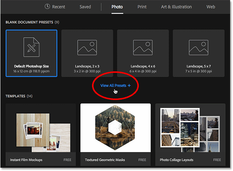Click the Instant Film Mockups title
This screenshot has height=171, width=233.
point(26,160)
